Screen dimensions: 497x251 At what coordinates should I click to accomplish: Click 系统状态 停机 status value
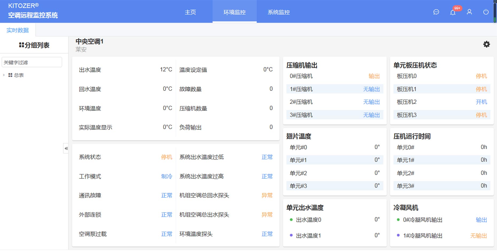tap(167, 157)
